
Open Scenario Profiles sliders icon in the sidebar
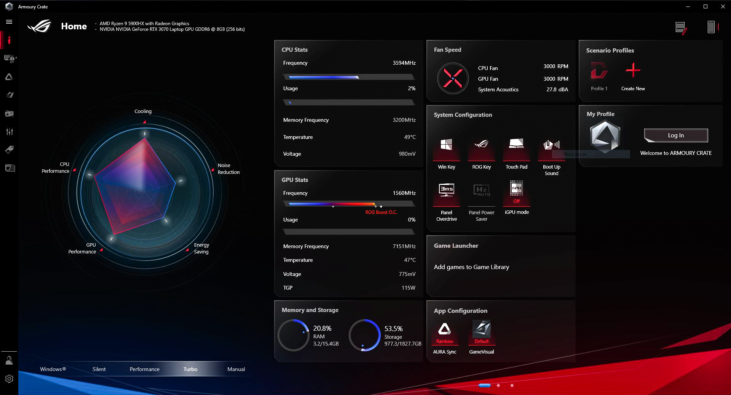click(9, 132)
